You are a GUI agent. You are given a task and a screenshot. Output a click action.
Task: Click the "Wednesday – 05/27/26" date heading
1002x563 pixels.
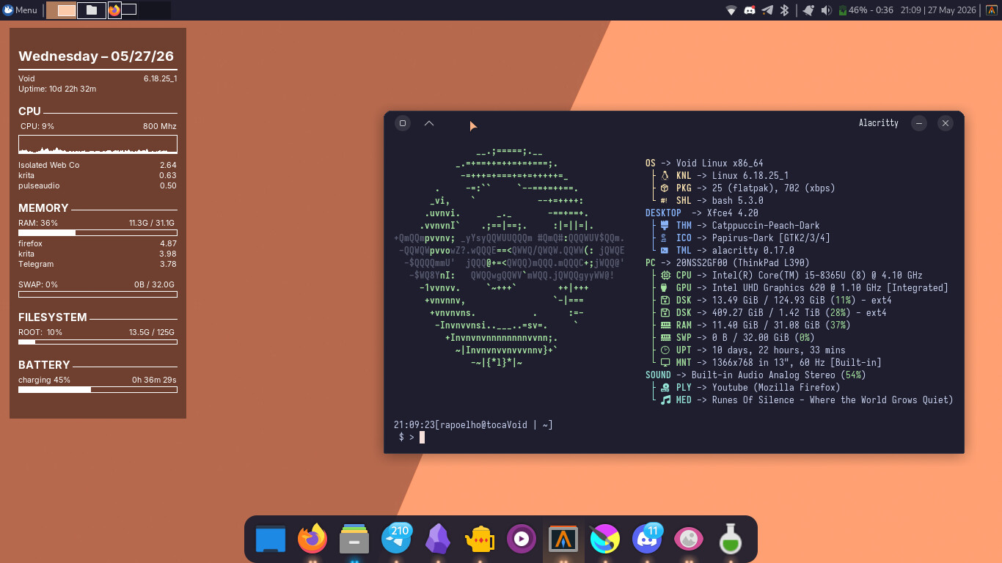[96, 56]
